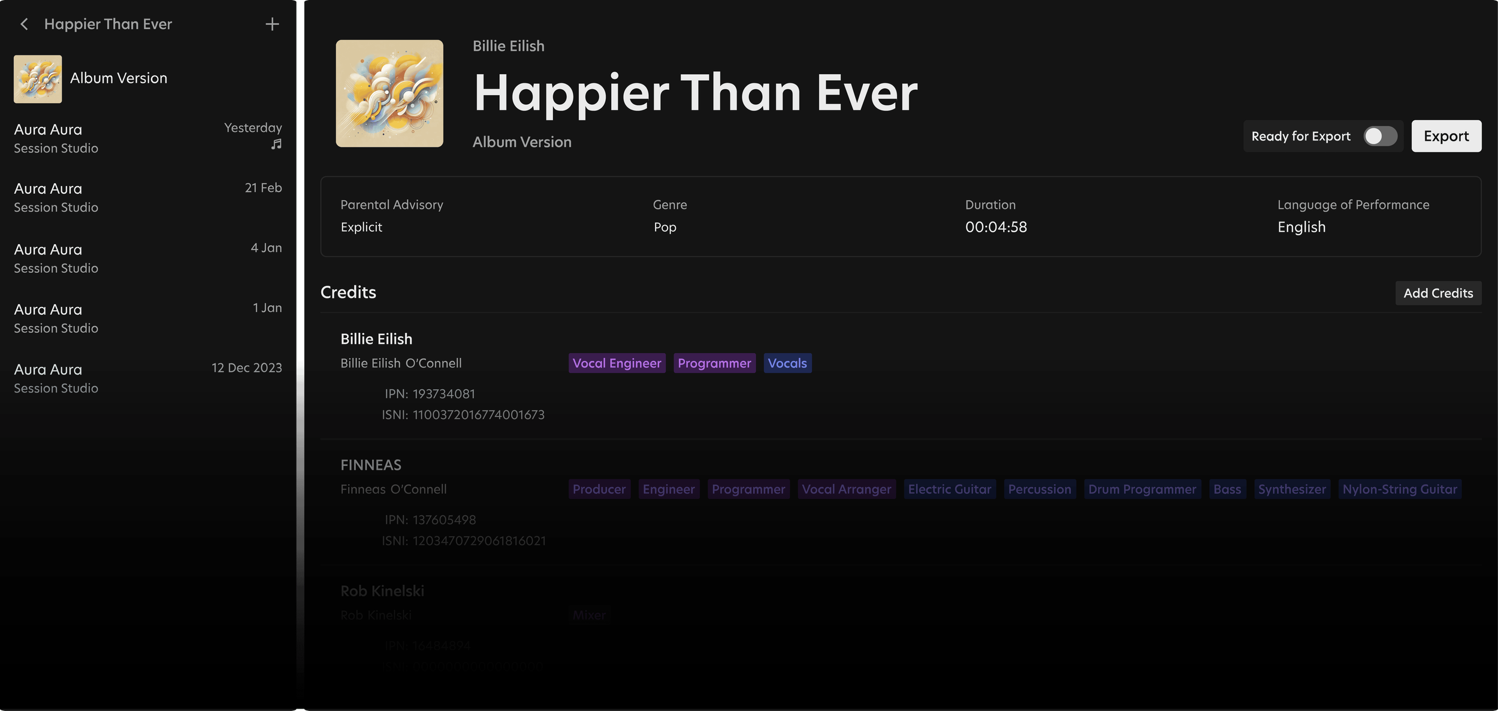Click the Drum Programmer role tag

(x=1142, y=490)
